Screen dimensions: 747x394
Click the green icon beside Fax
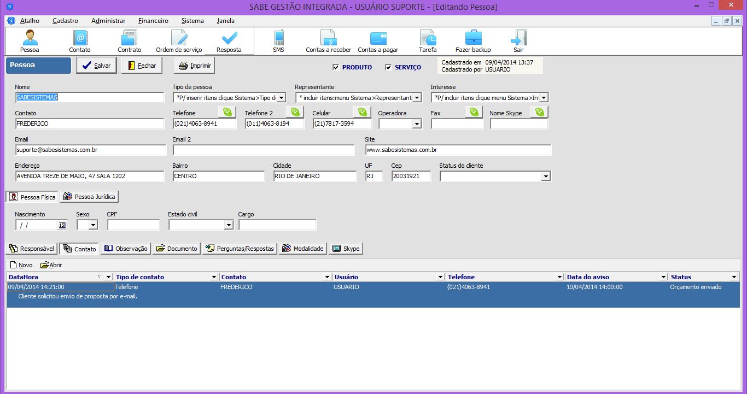(474, 112)
